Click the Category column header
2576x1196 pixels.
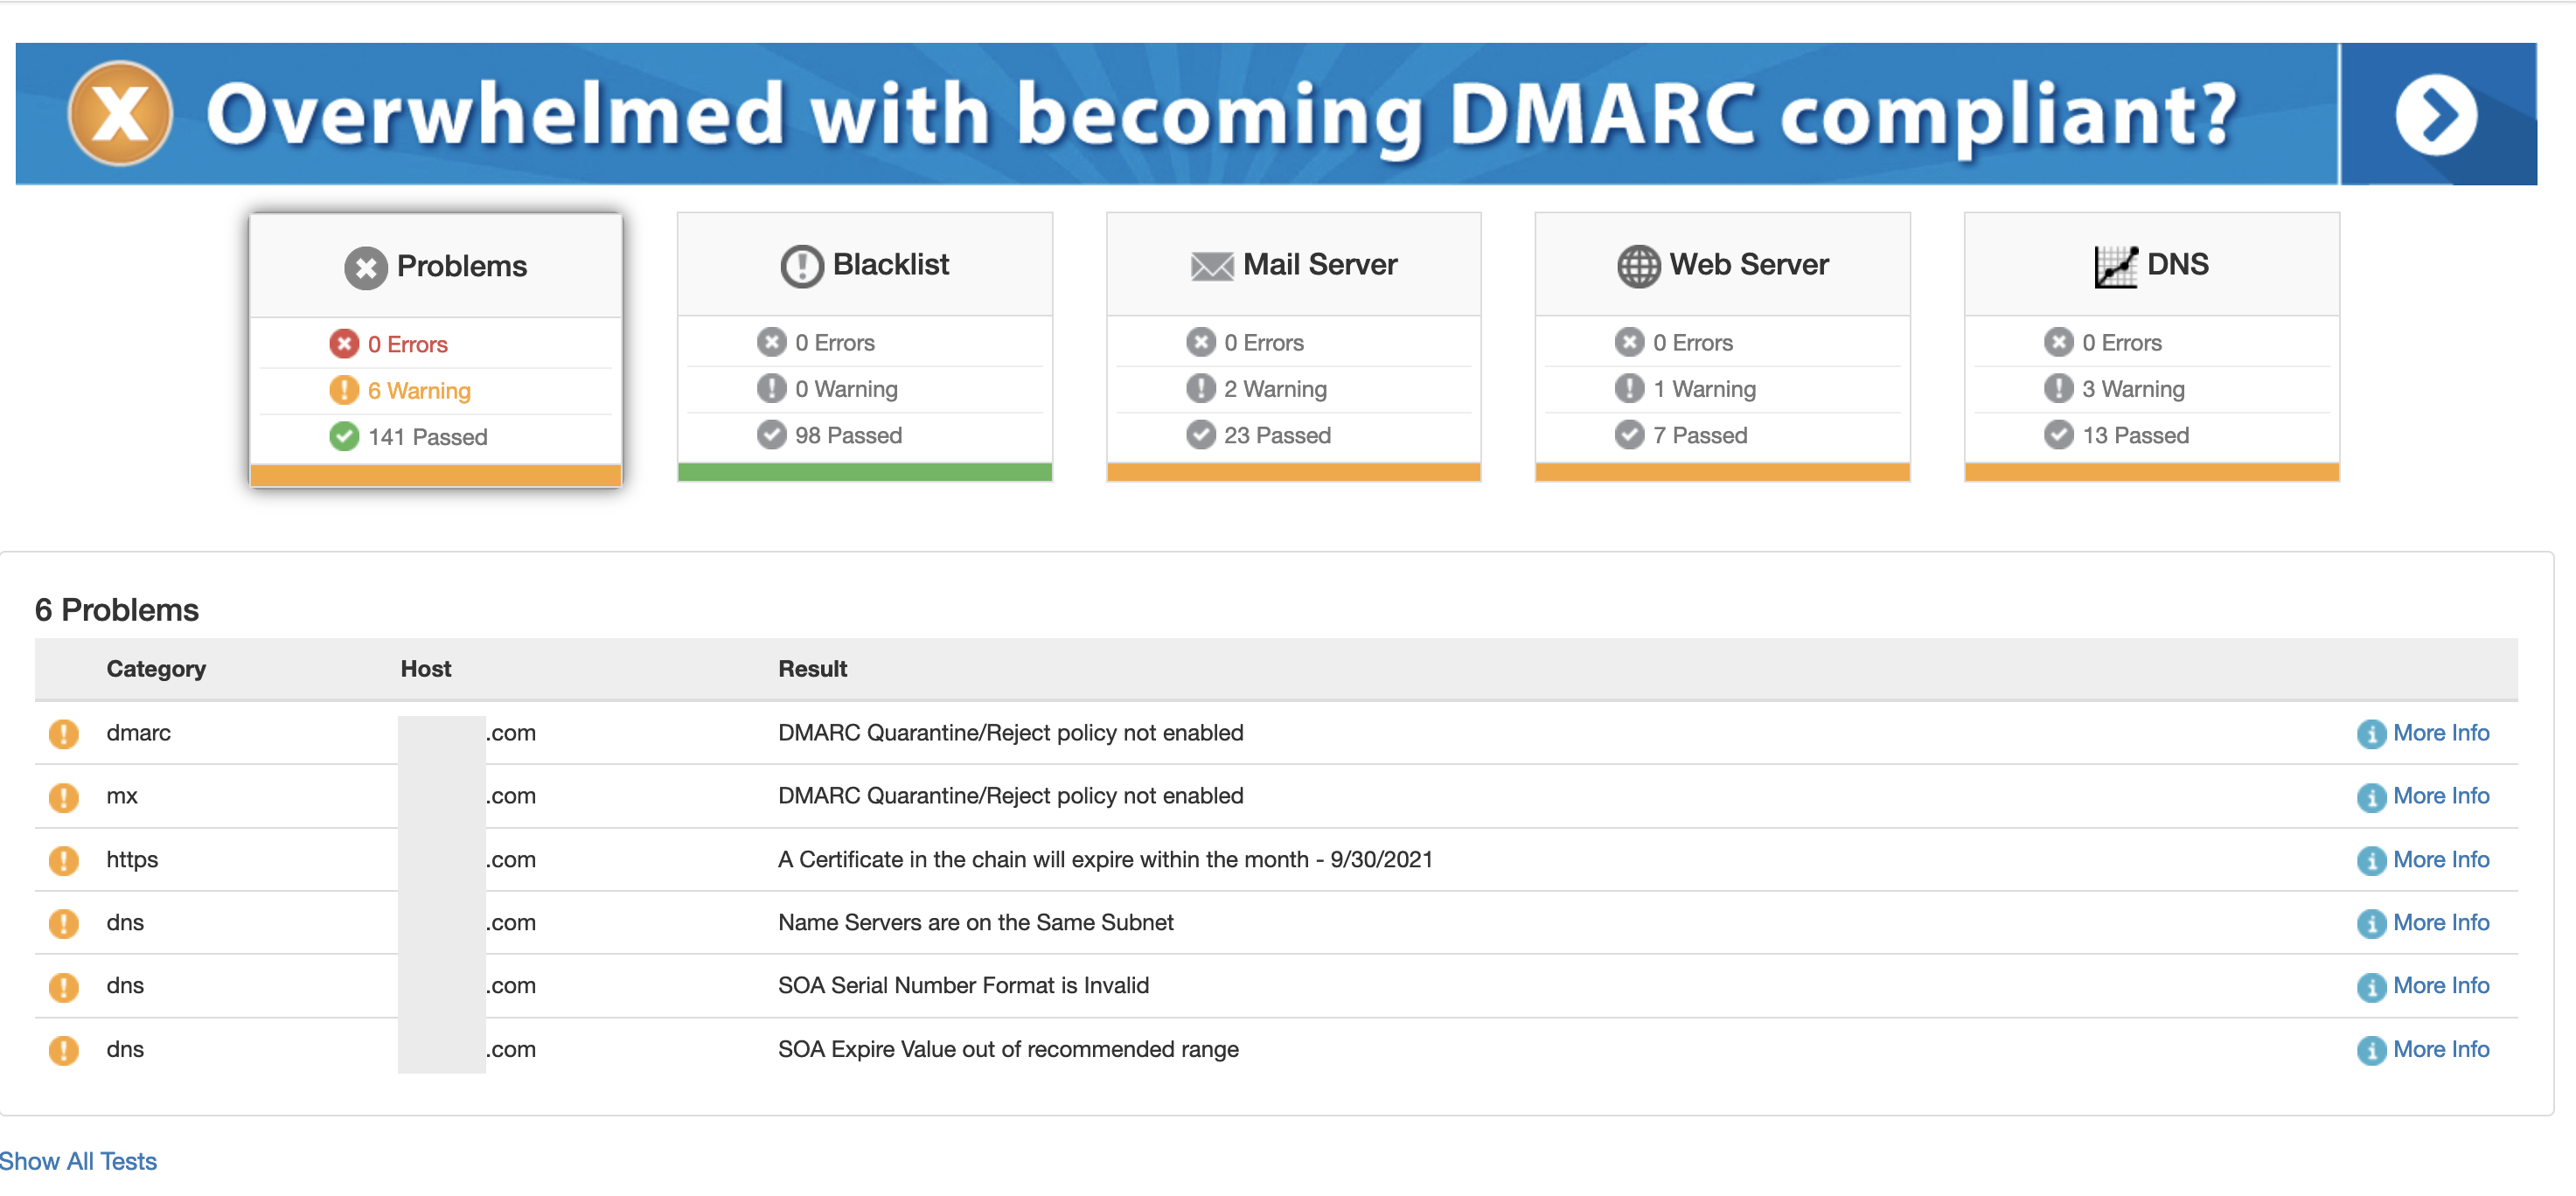coord(156,669)
